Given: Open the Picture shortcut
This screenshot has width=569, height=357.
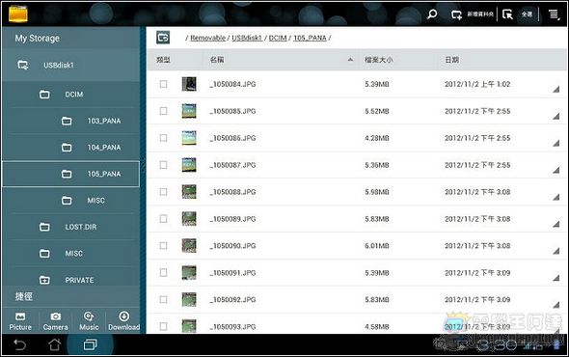Looking at the screenshot, I should pyautogui.click(x=20, y=321).
